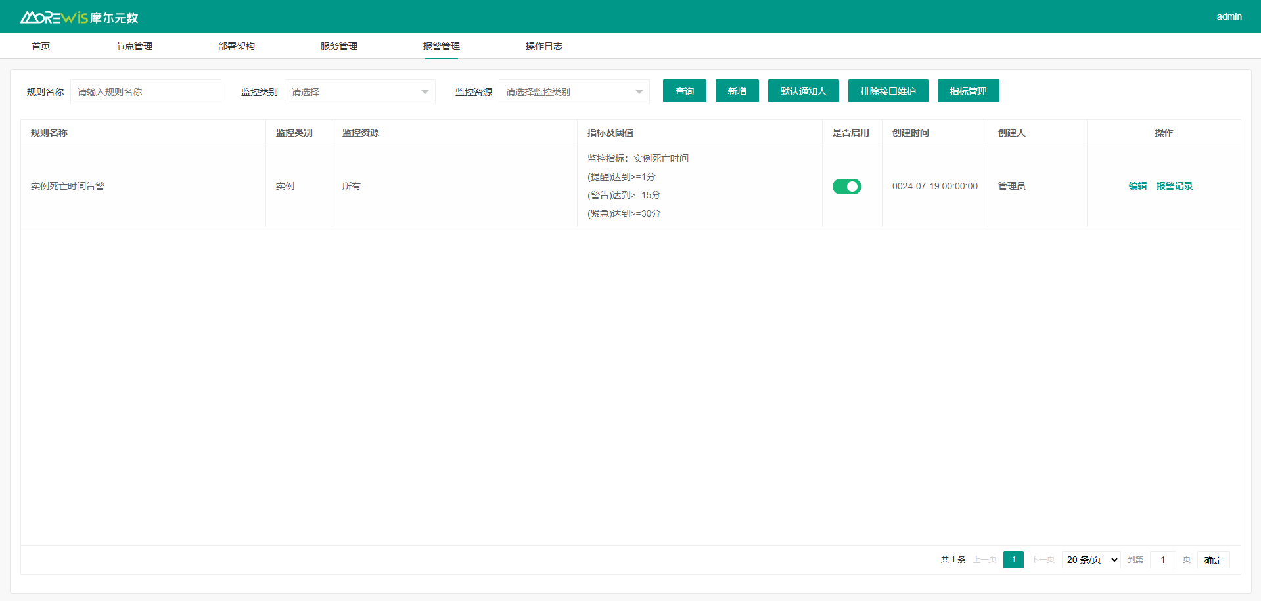
Task: Click 编辑 to edit the alarm rule
Action: tap(1137, 186)
